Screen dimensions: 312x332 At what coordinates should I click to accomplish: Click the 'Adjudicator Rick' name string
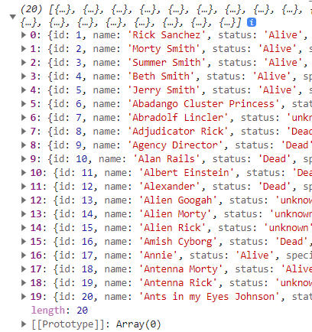point(178,132)
